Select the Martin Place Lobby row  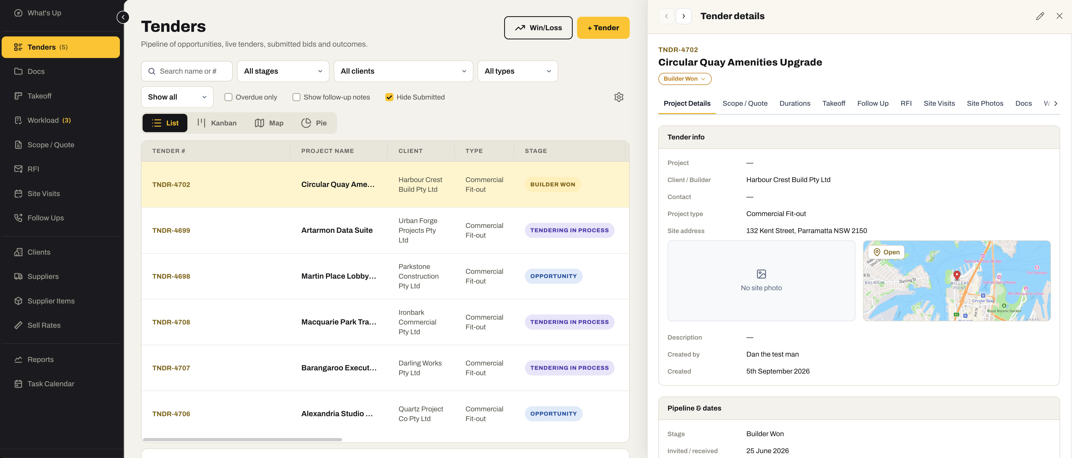click(385, 276)
